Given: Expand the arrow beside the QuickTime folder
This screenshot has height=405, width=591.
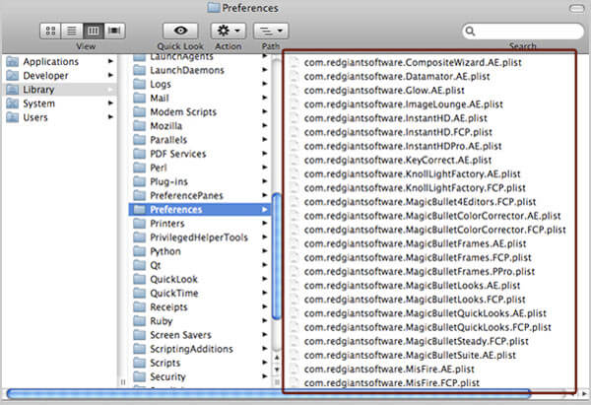Looking at the screenshot, I should point(264,293).
